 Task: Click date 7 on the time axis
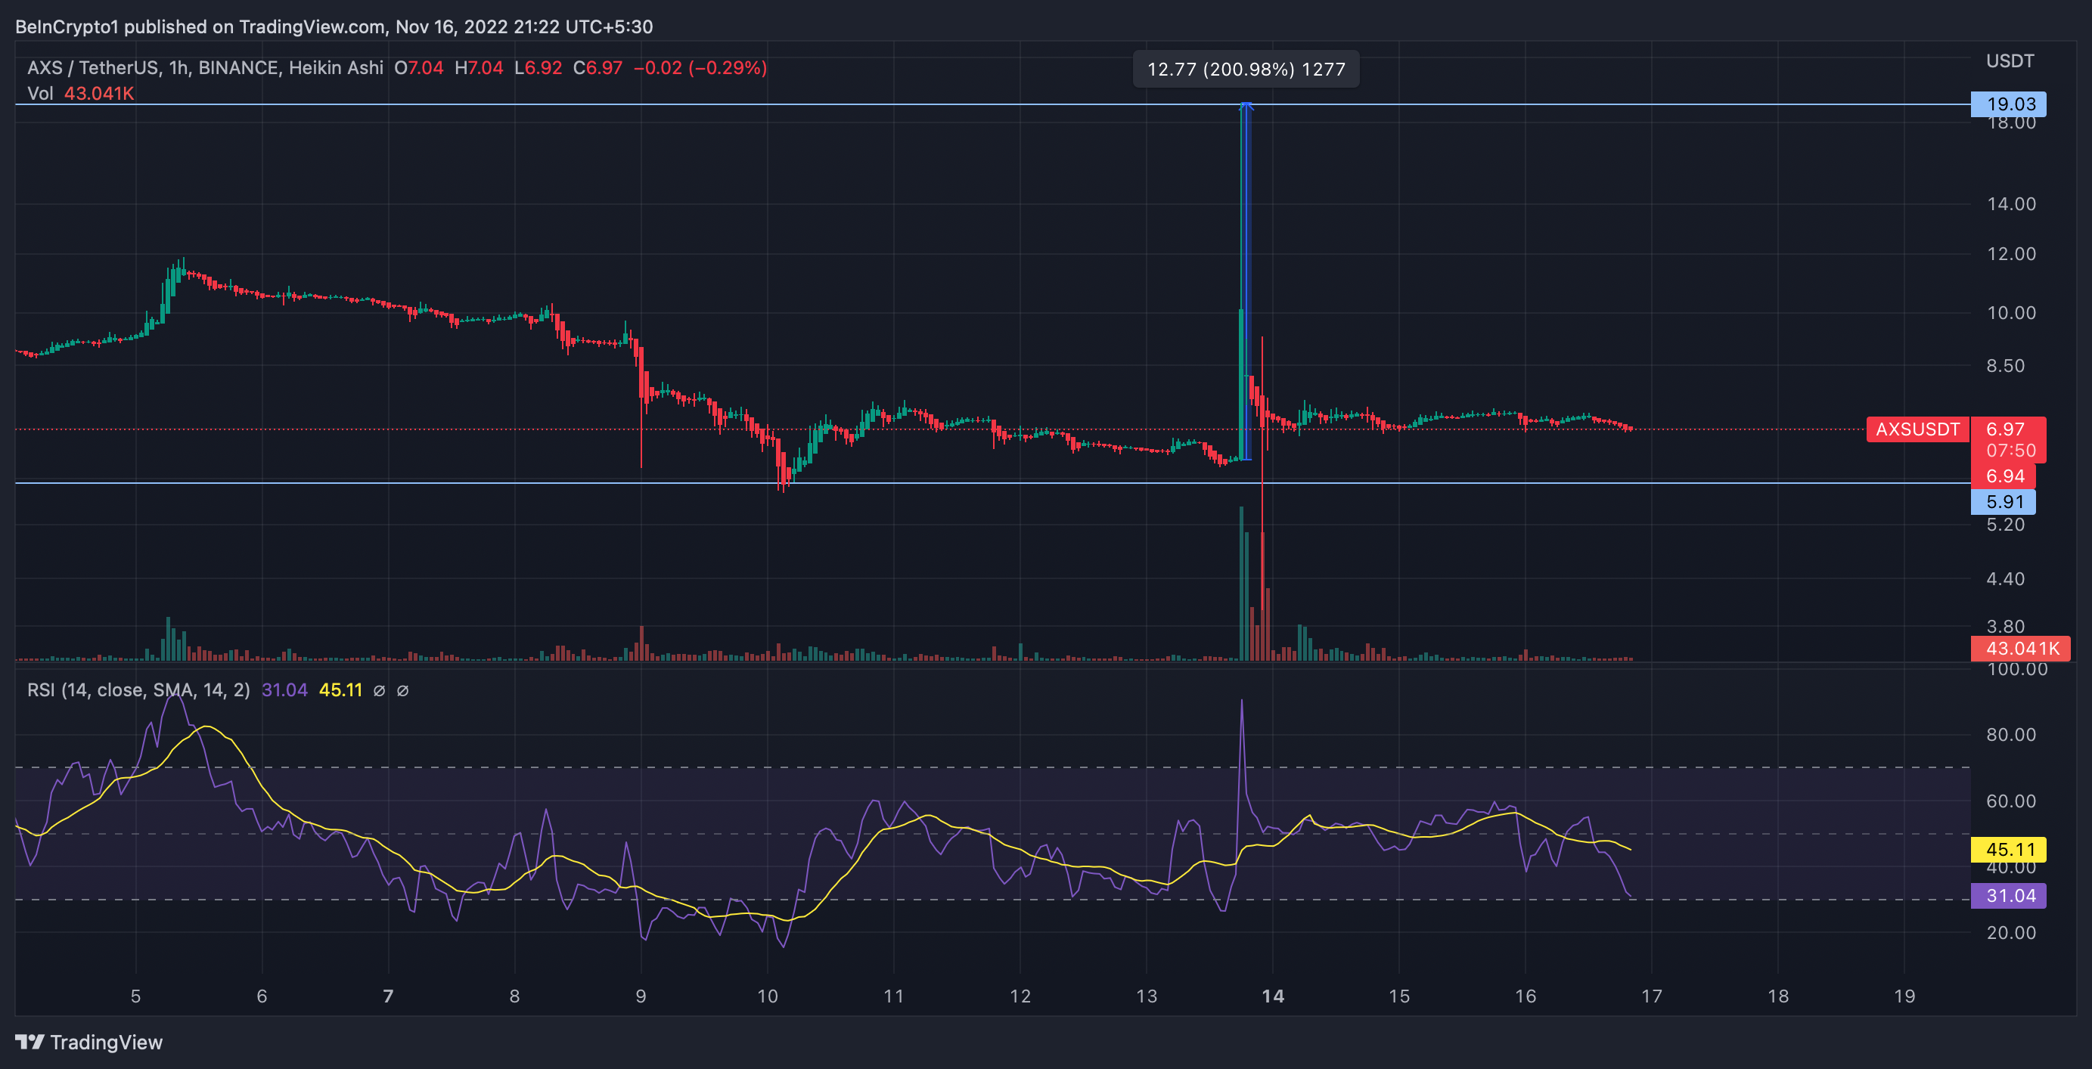(388, 996)
